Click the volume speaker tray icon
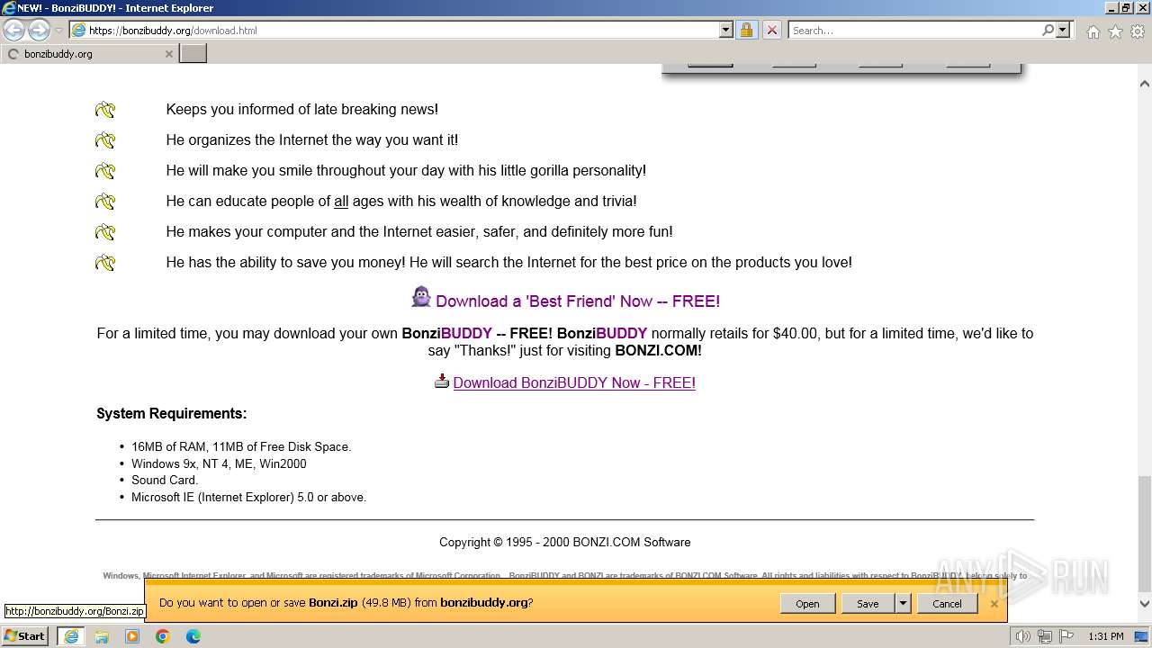 pyautogui.click(x=1022, y=636)
